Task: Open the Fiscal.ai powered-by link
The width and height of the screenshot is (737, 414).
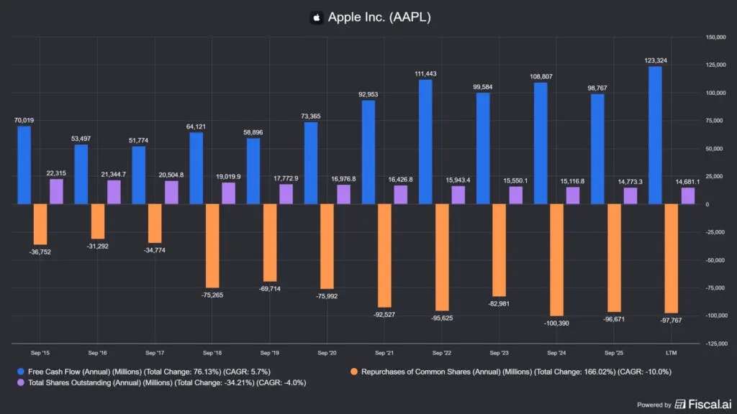Action: (684, 404)
